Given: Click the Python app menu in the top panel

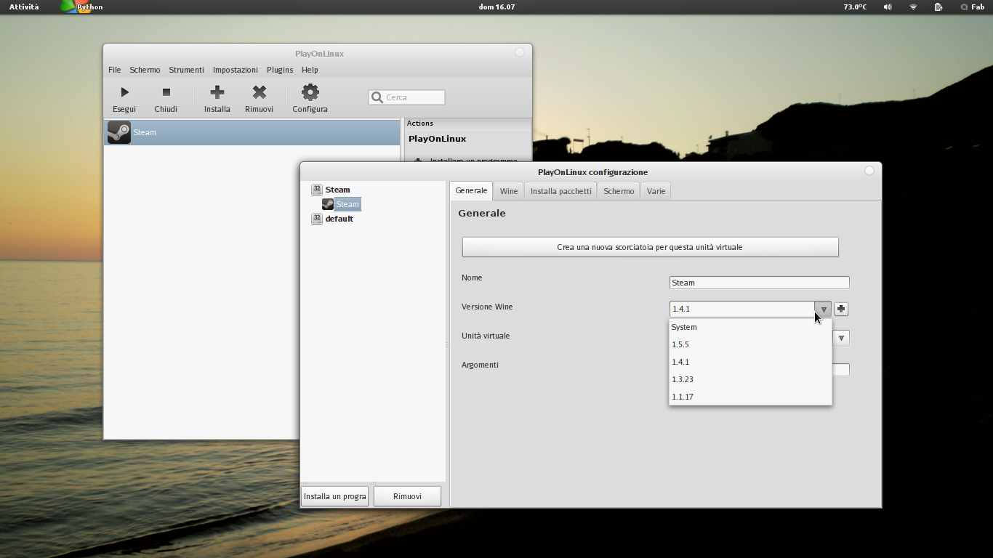Looking at the screenshot, I should click(81, 7).
